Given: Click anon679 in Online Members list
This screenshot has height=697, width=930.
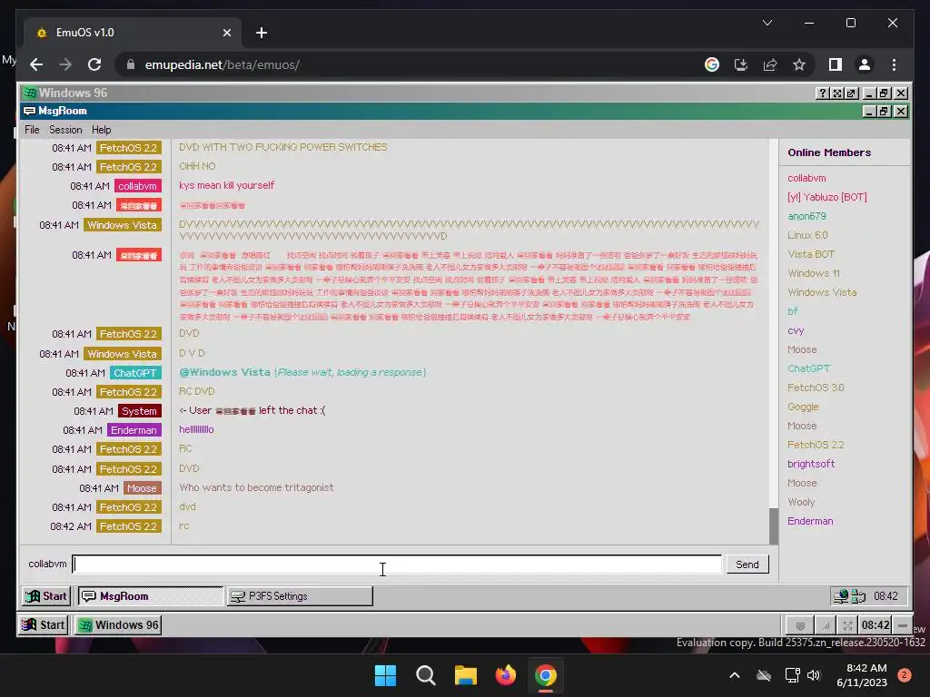Looking at the screenshot, I should (x=806, y=216).
